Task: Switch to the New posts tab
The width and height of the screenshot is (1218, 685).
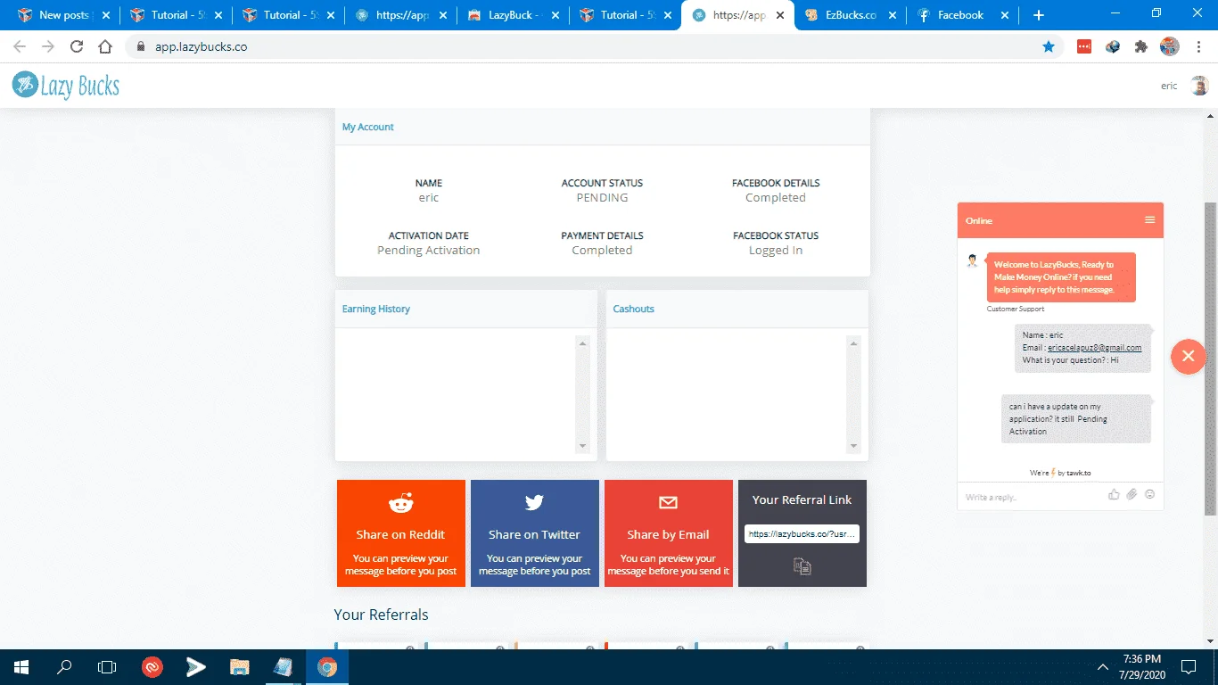Action: click(63, 15)
